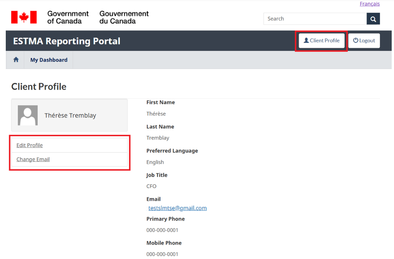Click the CFO job title text

coord(151,186)
